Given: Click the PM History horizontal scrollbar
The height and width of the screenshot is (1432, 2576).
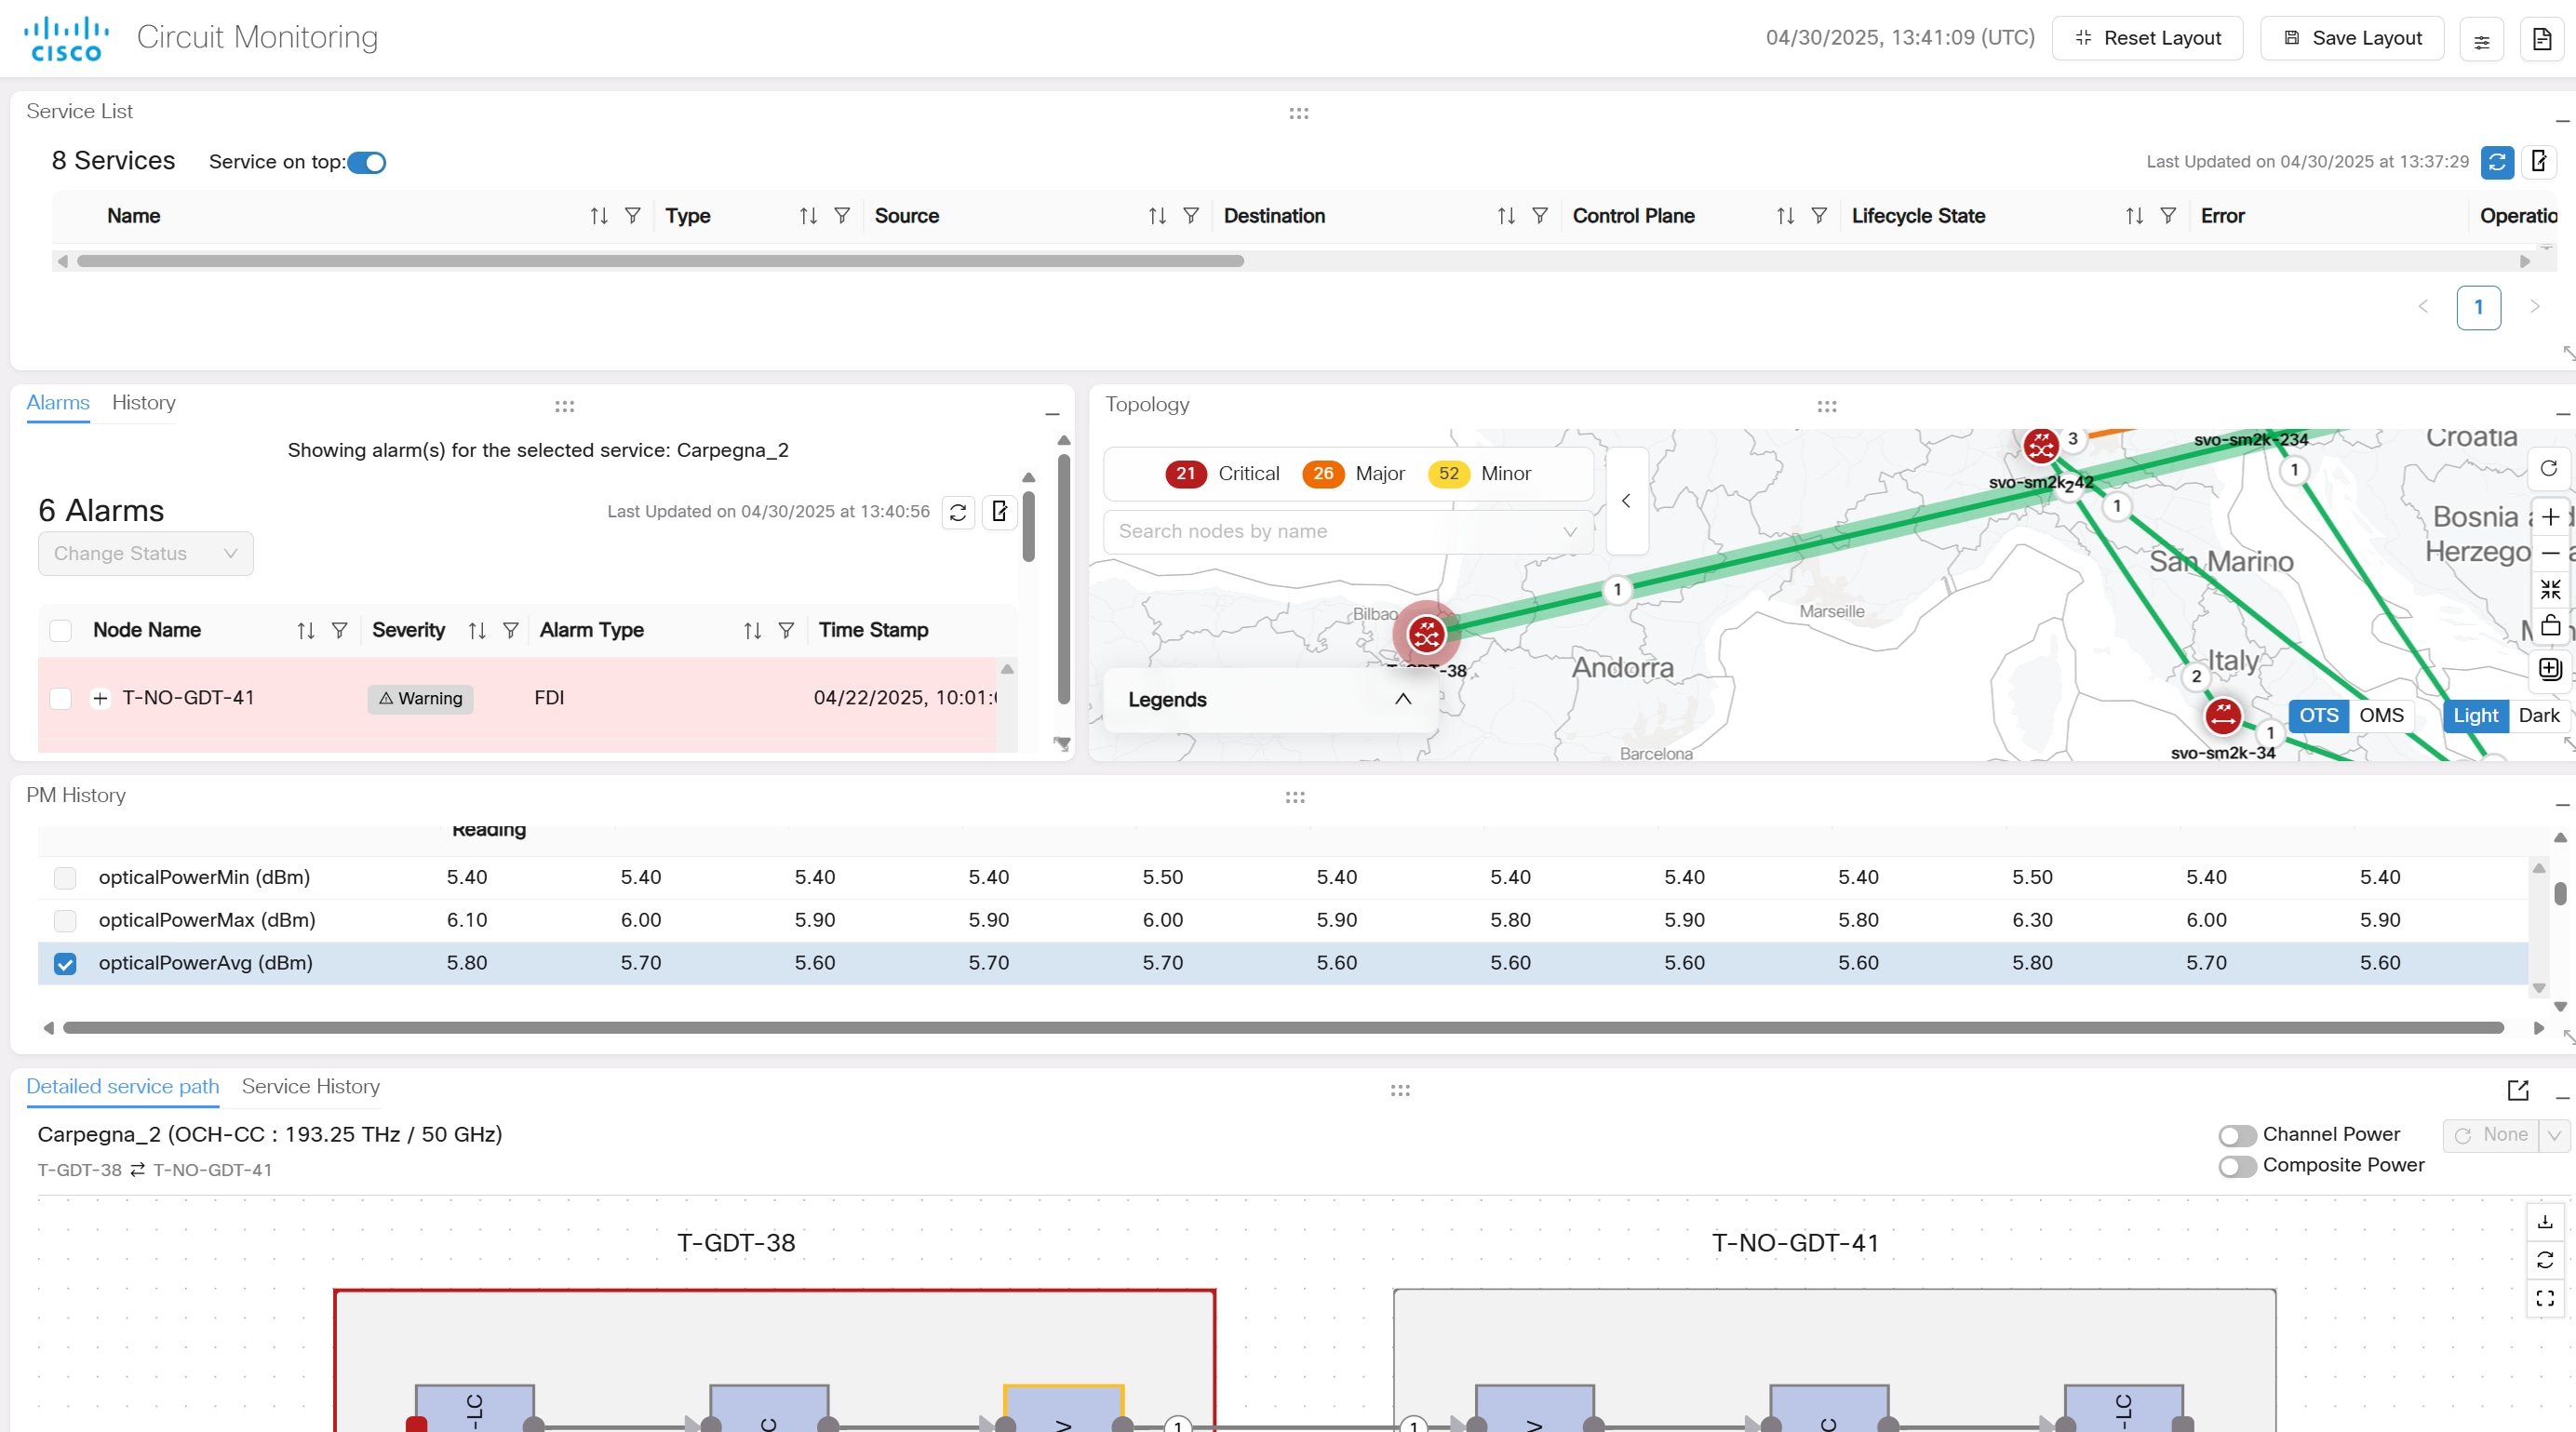Looking at the screenshot, I should click(1283, 1029).
